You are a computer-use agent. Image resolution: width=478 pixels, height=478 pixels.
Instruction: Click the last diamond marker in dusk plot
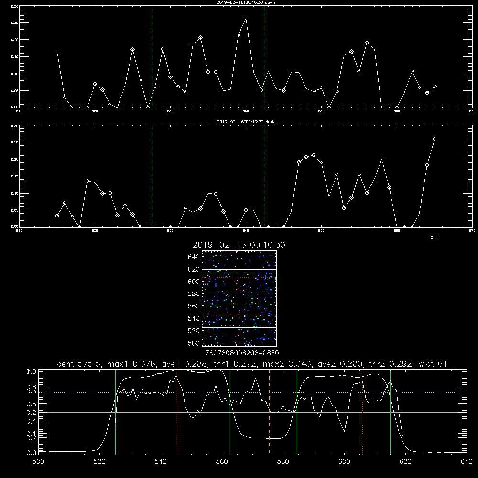pos(435,139)
